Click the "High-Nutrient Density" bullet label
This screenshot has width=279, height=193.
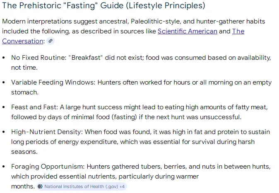[x=47, y=132]
